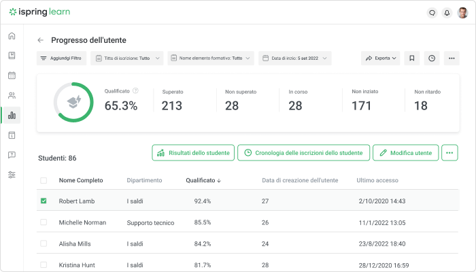Sort by Nome Completo column header
The height and width of the screenshot is (272, 476).
coord(81,180)
